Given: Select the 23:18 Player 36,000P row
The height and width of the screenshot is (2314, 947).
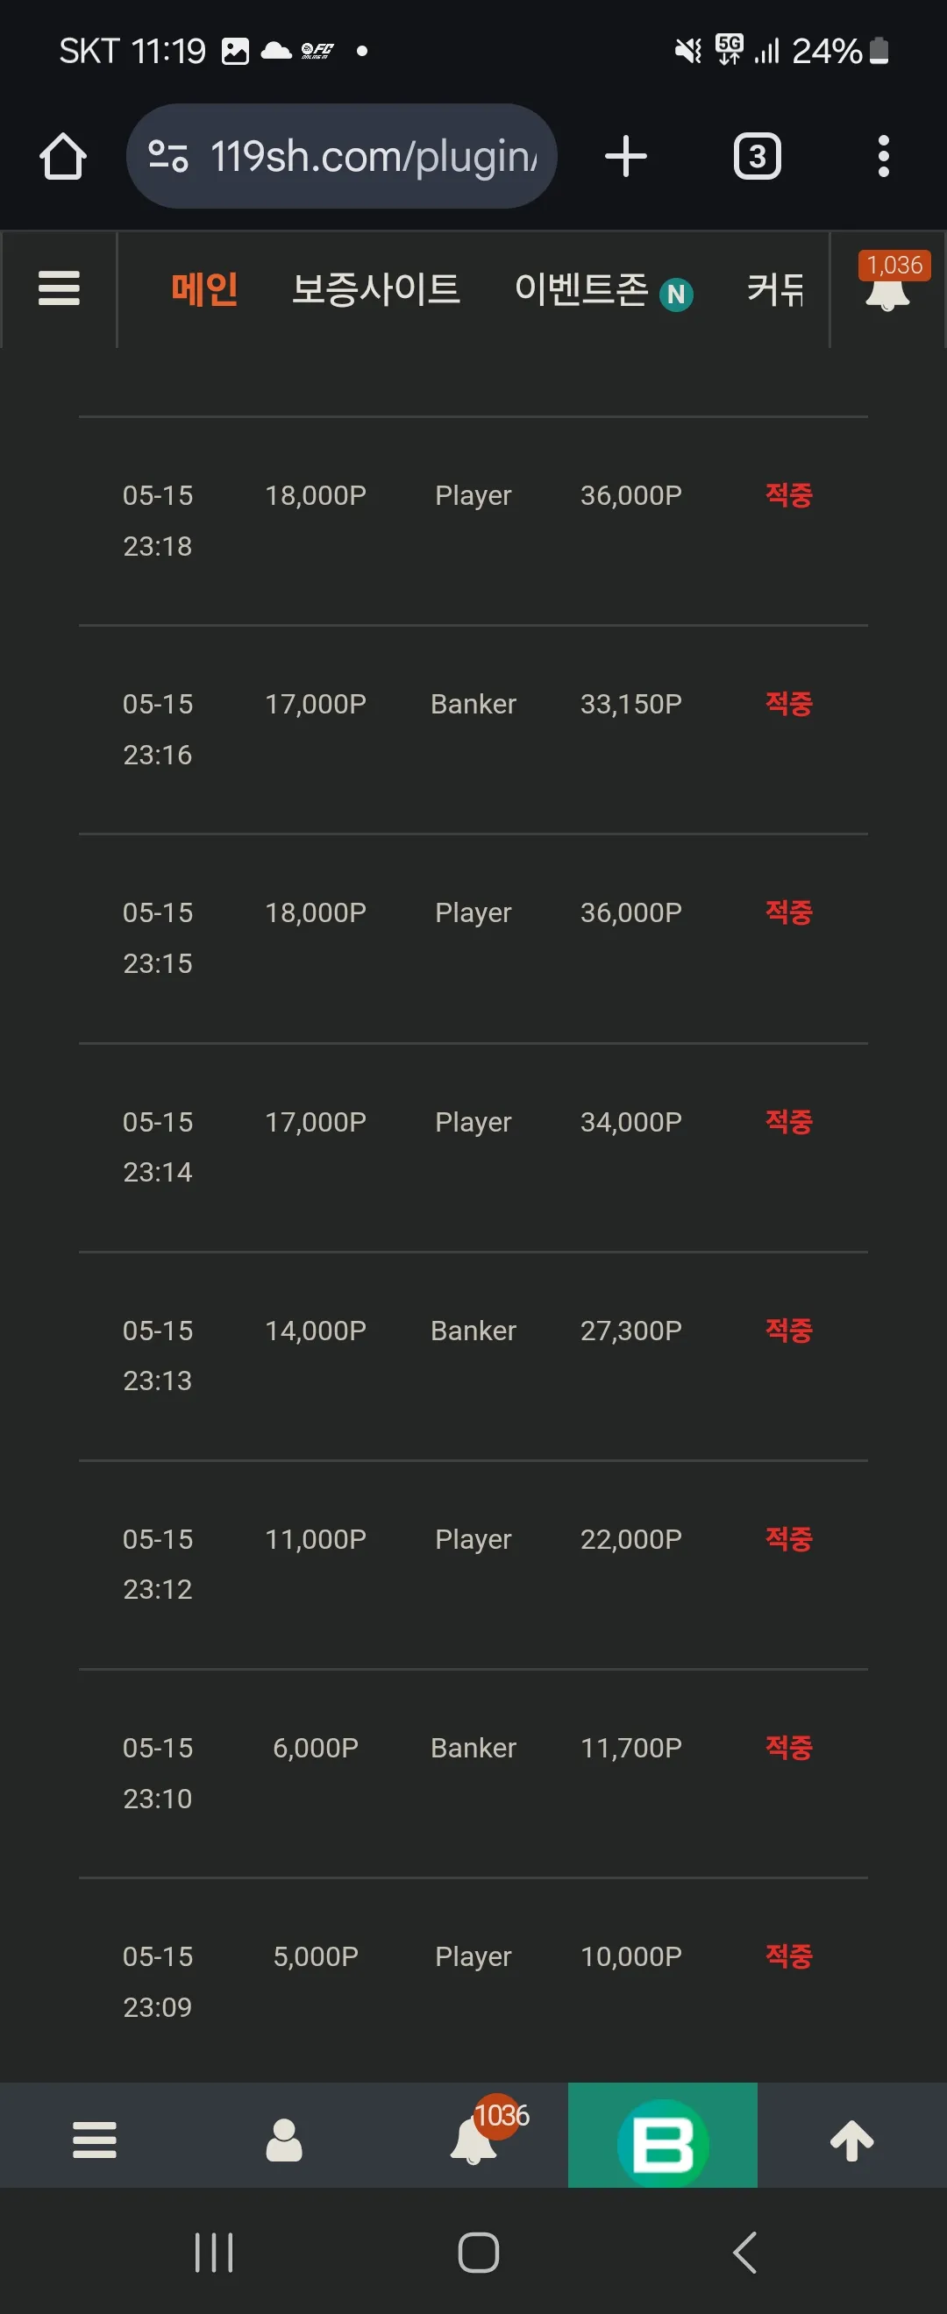Looking at the screenshot, I should (473, 521).
